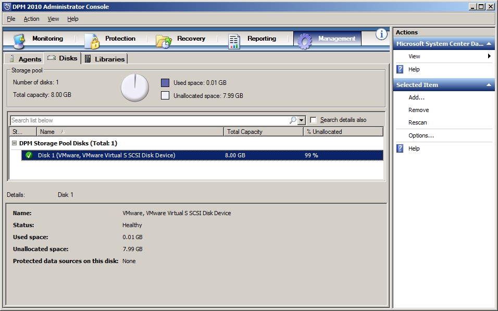Click the Disks tab drive icon

coord(52,58)
